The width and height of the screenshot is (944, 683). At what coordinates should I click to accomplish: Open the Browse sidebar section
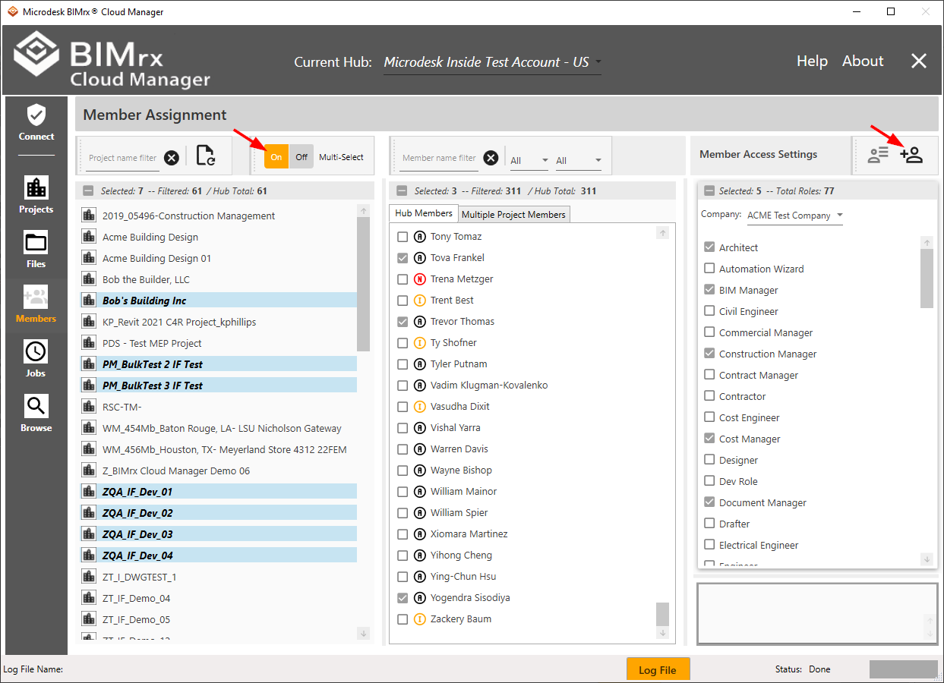[36, 414]
